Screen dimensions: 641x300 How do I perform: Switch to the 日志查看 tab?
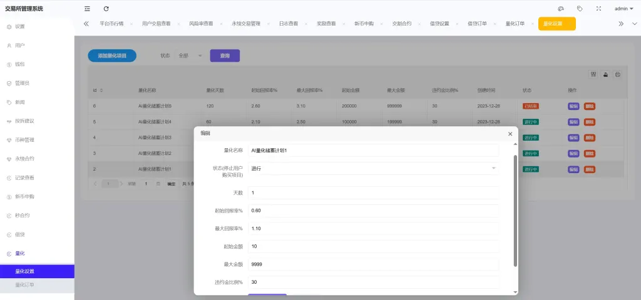(x=289, y=24)
